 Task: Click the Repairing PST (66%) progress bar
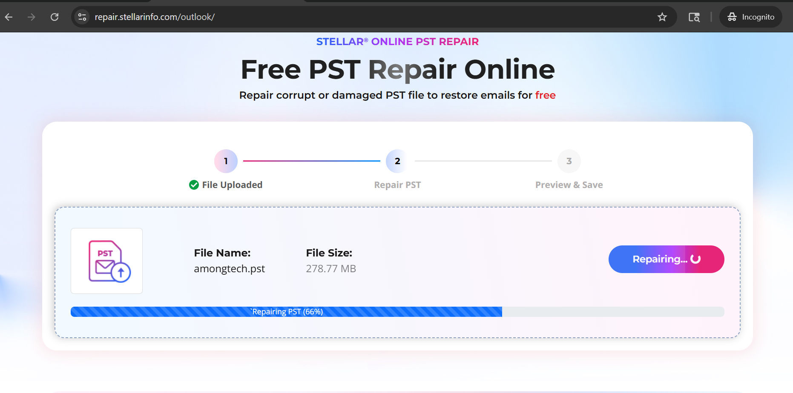397,312
